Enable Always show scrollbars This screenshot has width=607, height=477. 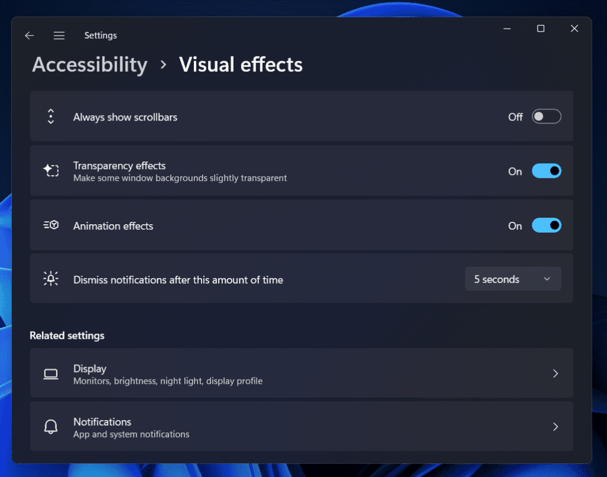tap(546, 116)
